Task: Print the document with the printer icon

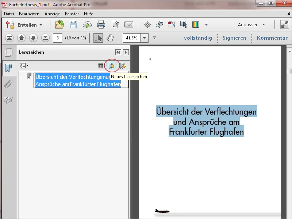Action: [x=101, y=24]
